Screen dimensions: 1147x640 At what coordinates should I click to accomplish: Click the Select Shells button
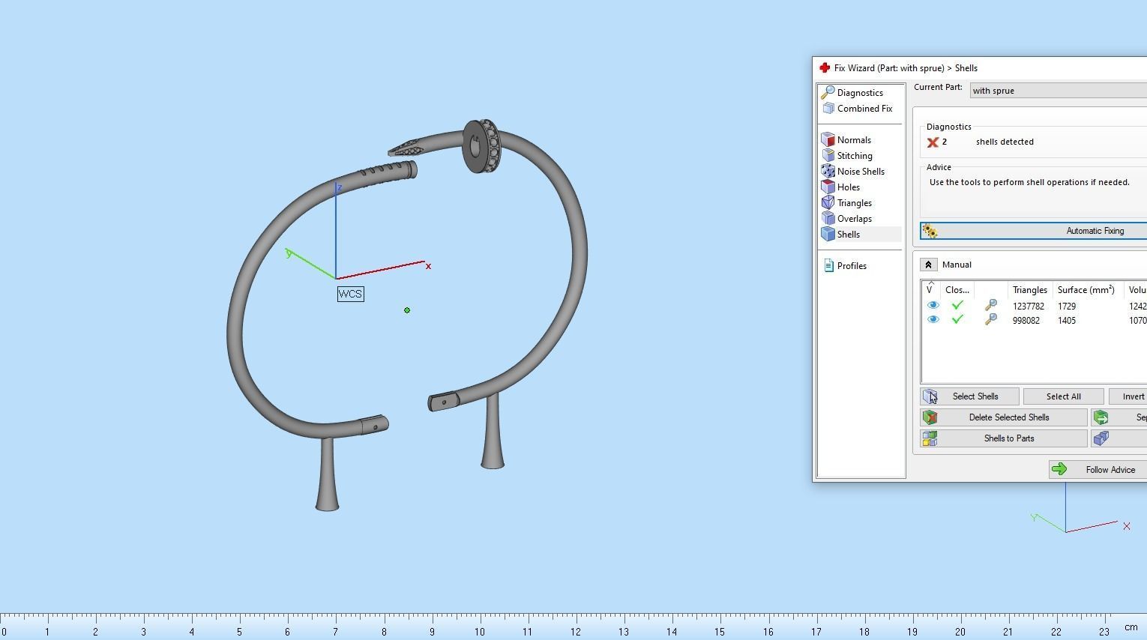click(x=969, y=396)
